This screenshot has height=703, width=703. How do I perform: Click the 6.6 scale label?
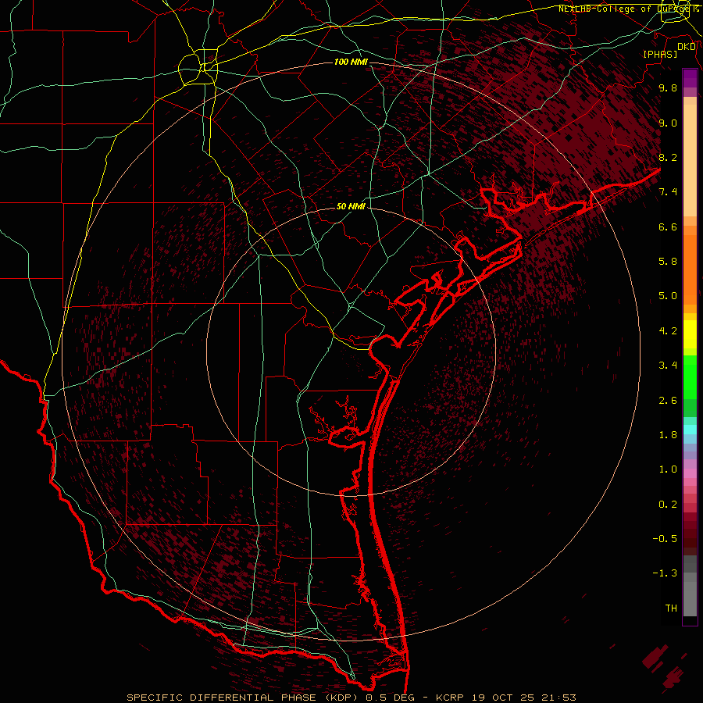tap(668, 227)
